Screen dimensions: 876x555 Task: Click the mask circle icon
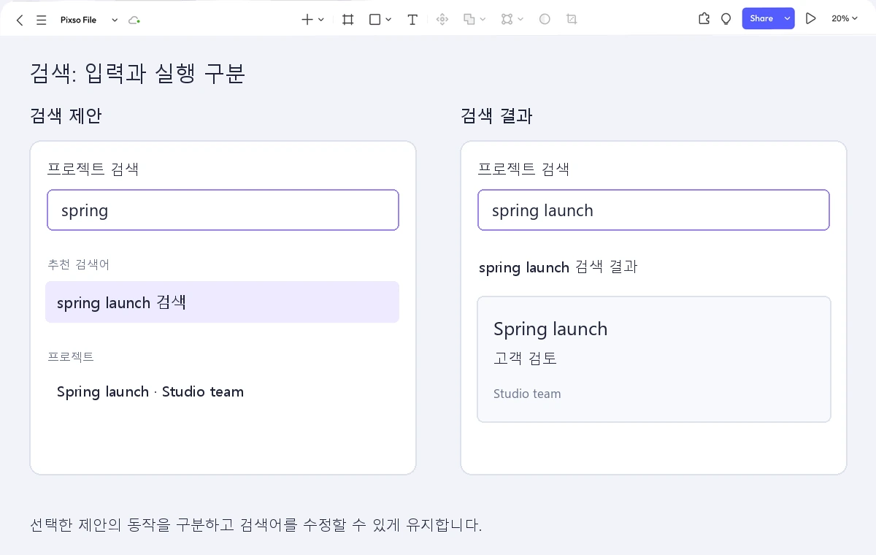[545, 20]
